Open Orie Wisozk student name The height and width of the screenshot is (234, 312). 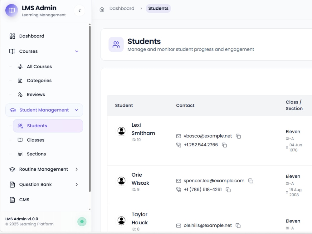[140, 179]
